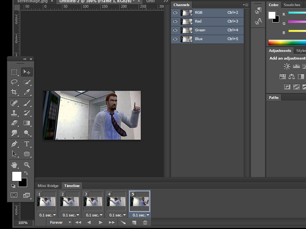Select the Zoom magnifier tool
The image size is (306, 229).
pyautogui.click(x=27, y=165)
